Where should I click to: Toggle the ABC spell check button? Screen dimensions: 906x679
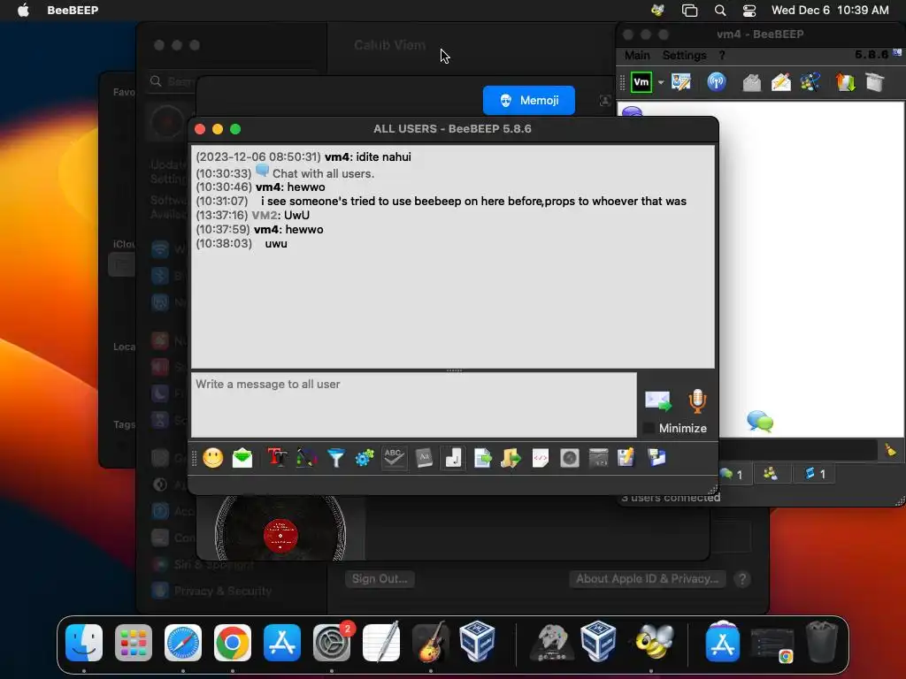coord(394,459)
